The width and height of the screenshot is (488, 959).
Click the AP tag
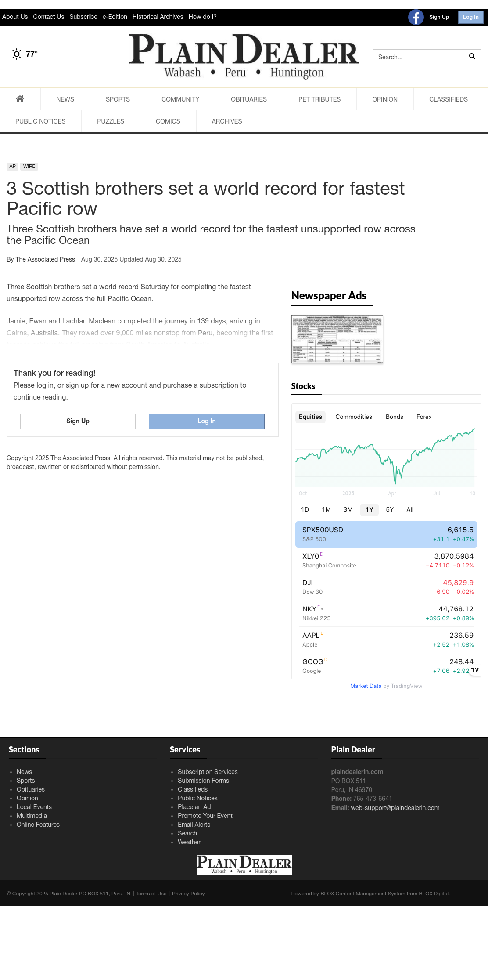(13, 166)
